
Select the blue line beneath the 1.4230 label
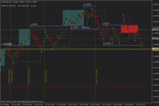[111, 25]
